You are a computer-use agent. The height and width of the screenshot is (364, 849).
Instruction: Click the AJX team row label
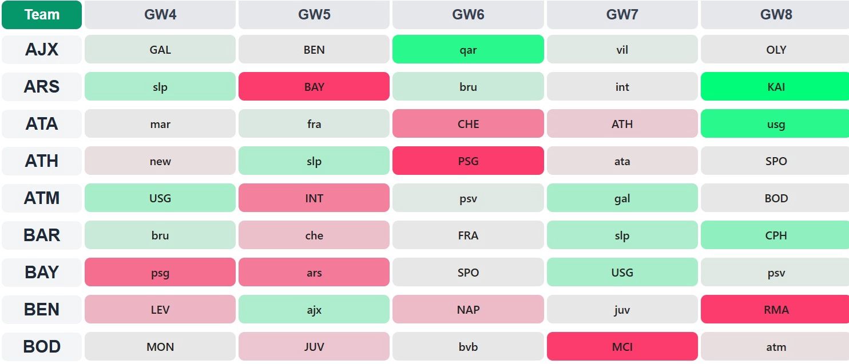pos(42,50)
